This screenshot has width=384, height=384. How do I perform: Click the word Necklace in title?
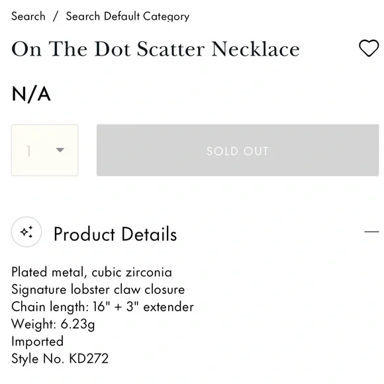tap(256, 49)
